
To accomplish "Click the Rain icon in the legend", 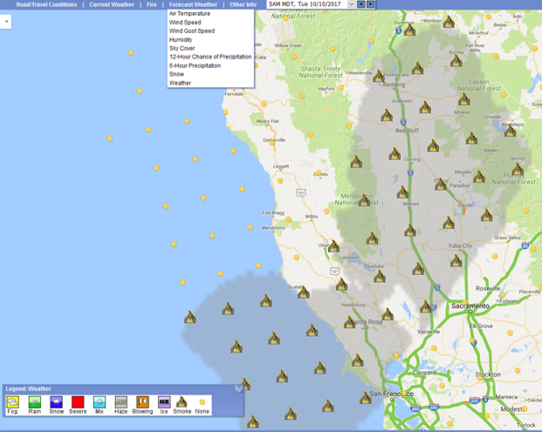I will pyautogui.click(x=35, y=402).
